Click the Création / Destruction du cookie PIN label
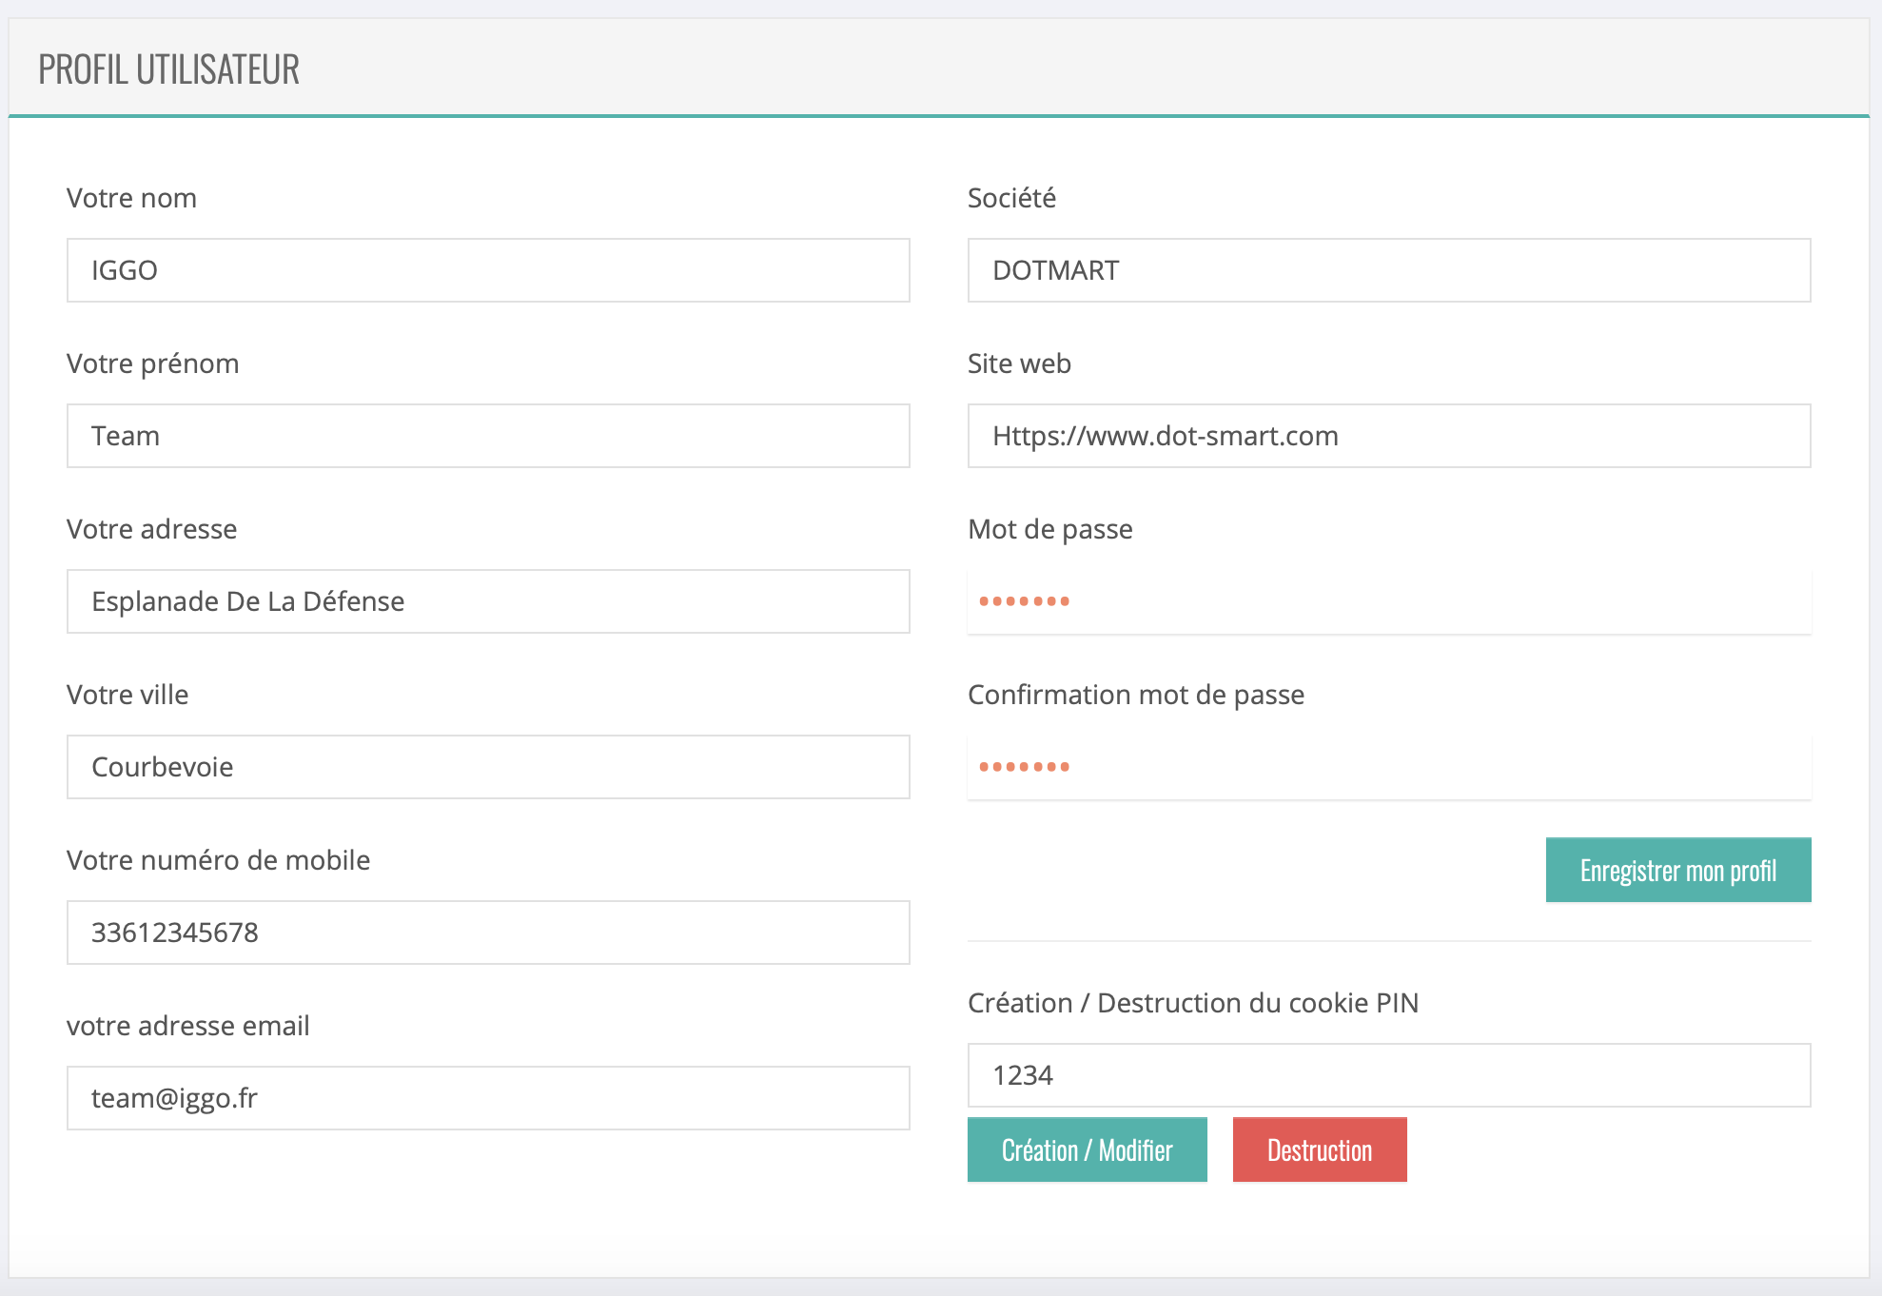1882x1296 pixels. click(1192, 1003)
